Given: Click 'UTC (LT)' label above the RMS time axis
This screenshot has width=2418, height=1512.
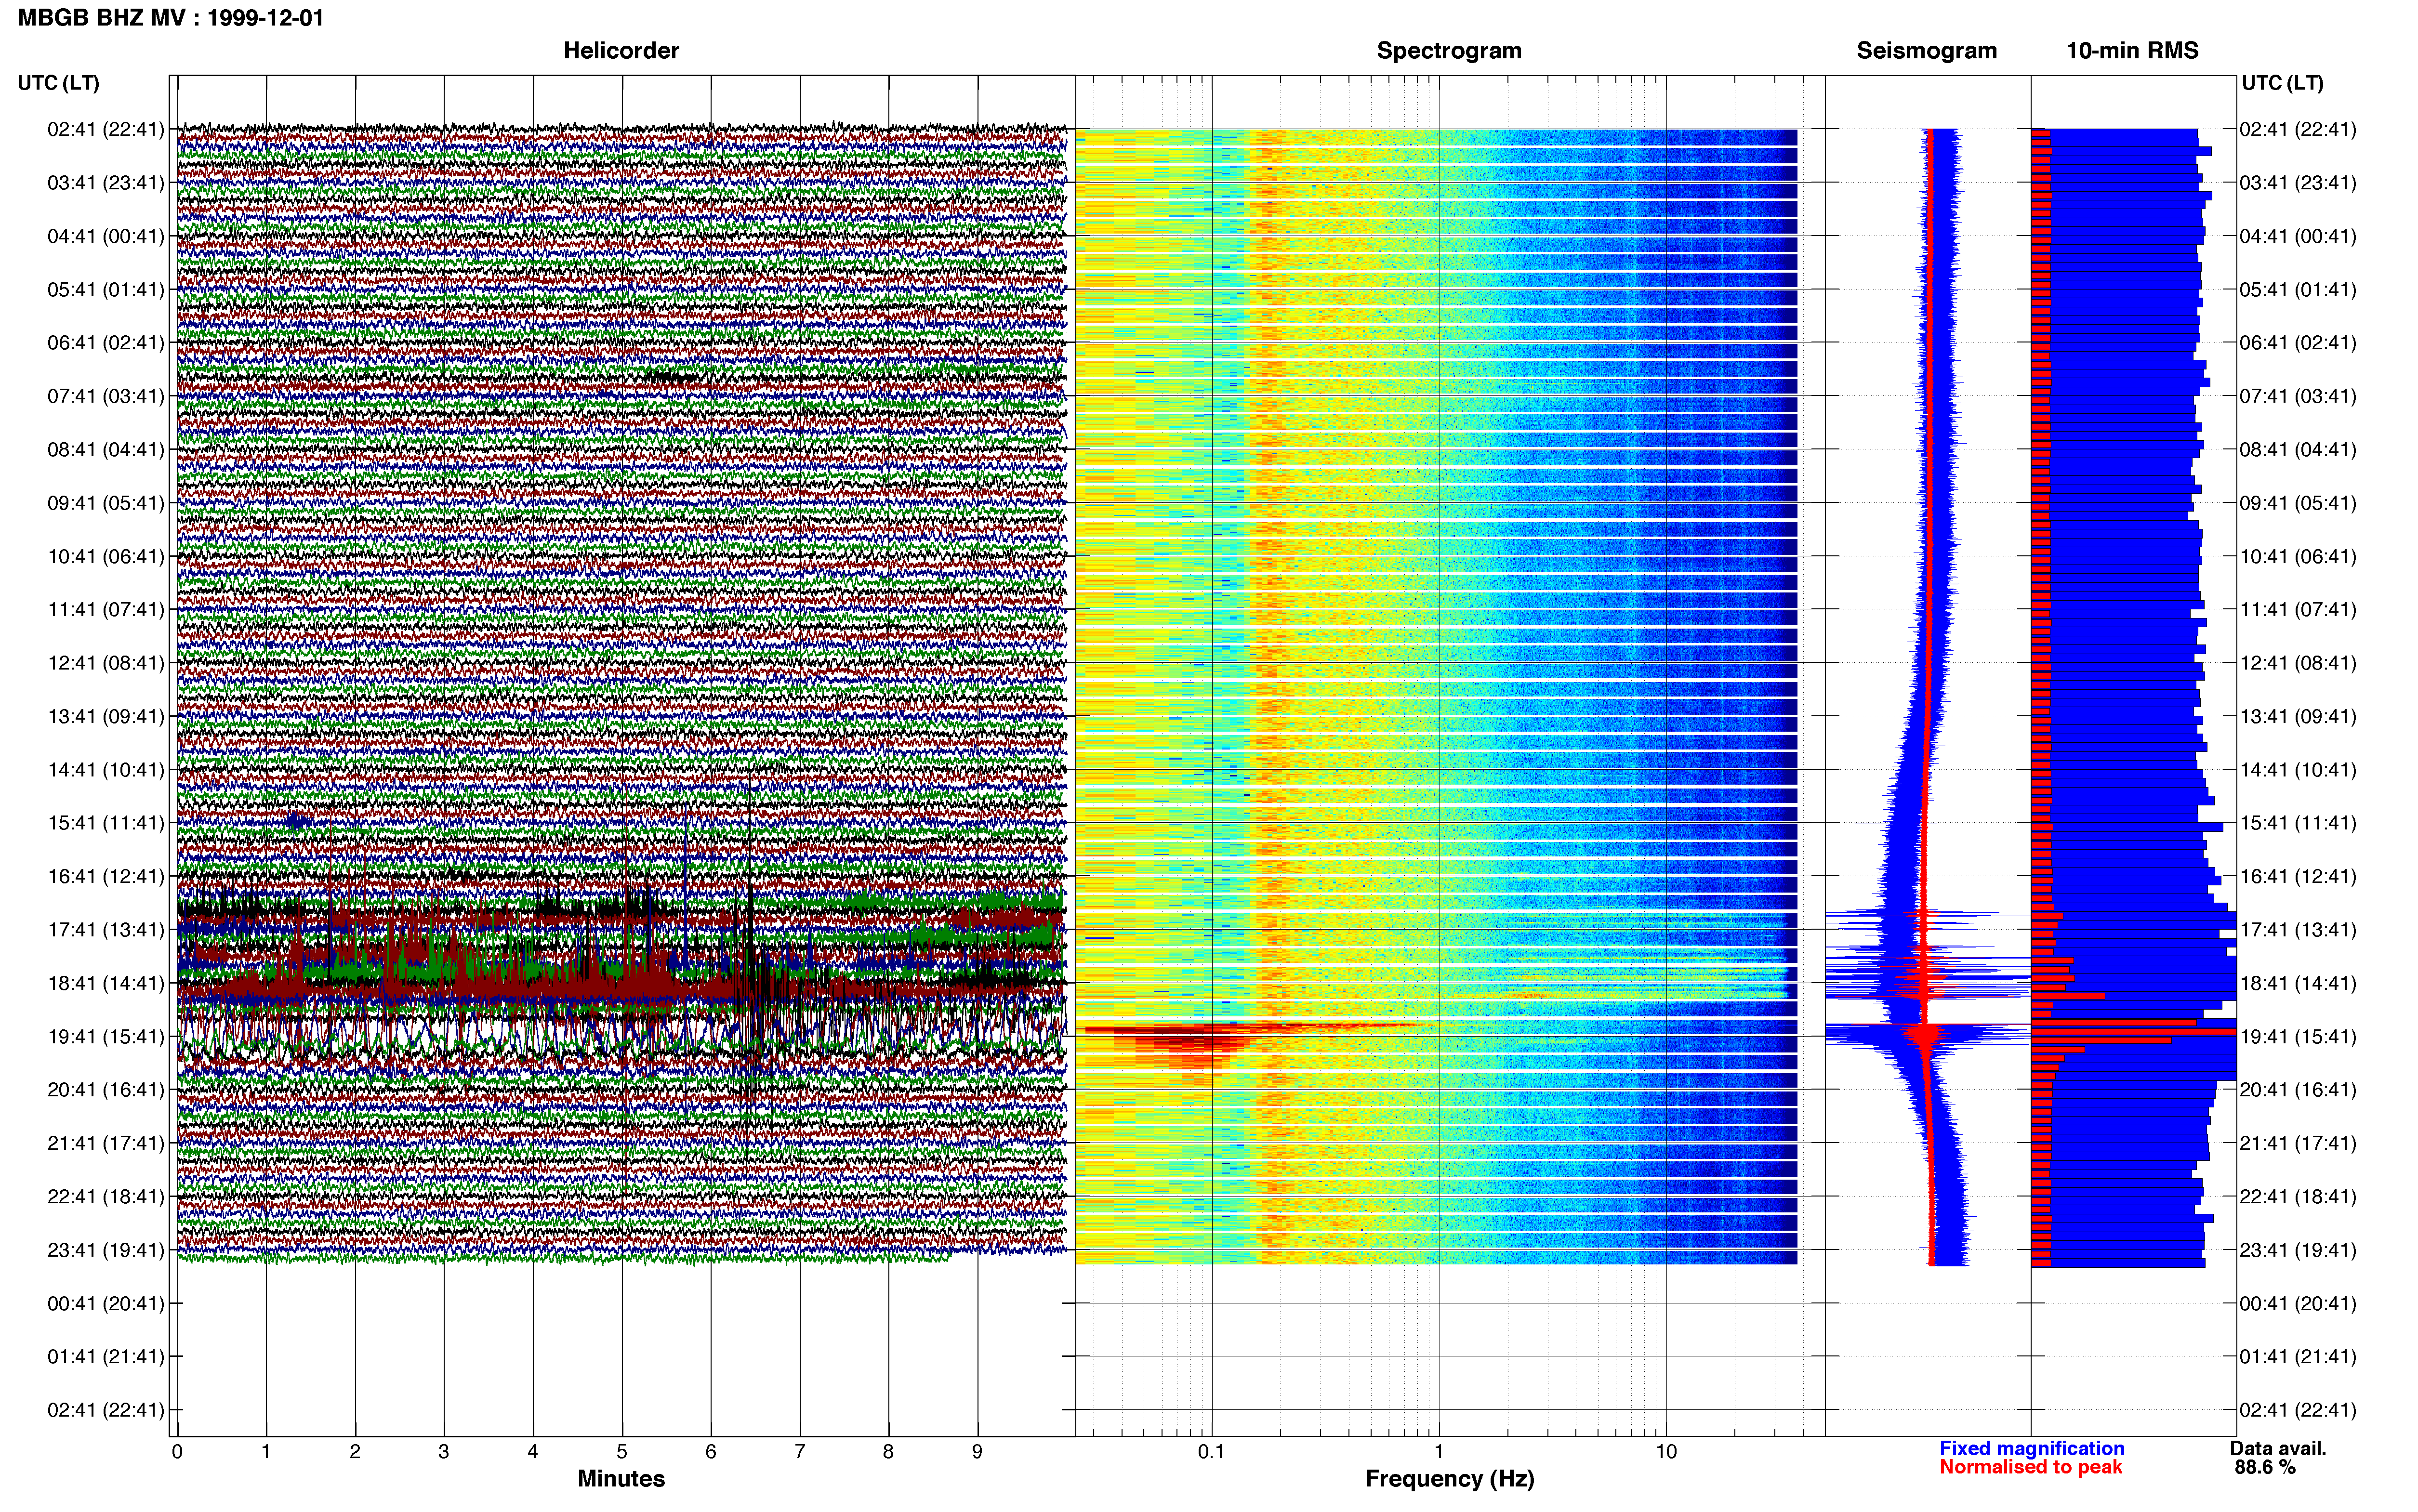Looking at the screenshot, I should tap(2282, 83).
